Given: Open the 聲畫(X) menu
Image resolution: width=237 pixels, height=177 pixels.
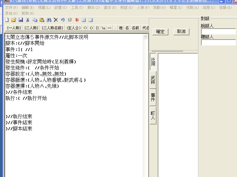Looking at the screenshot, I should [176, 8].
